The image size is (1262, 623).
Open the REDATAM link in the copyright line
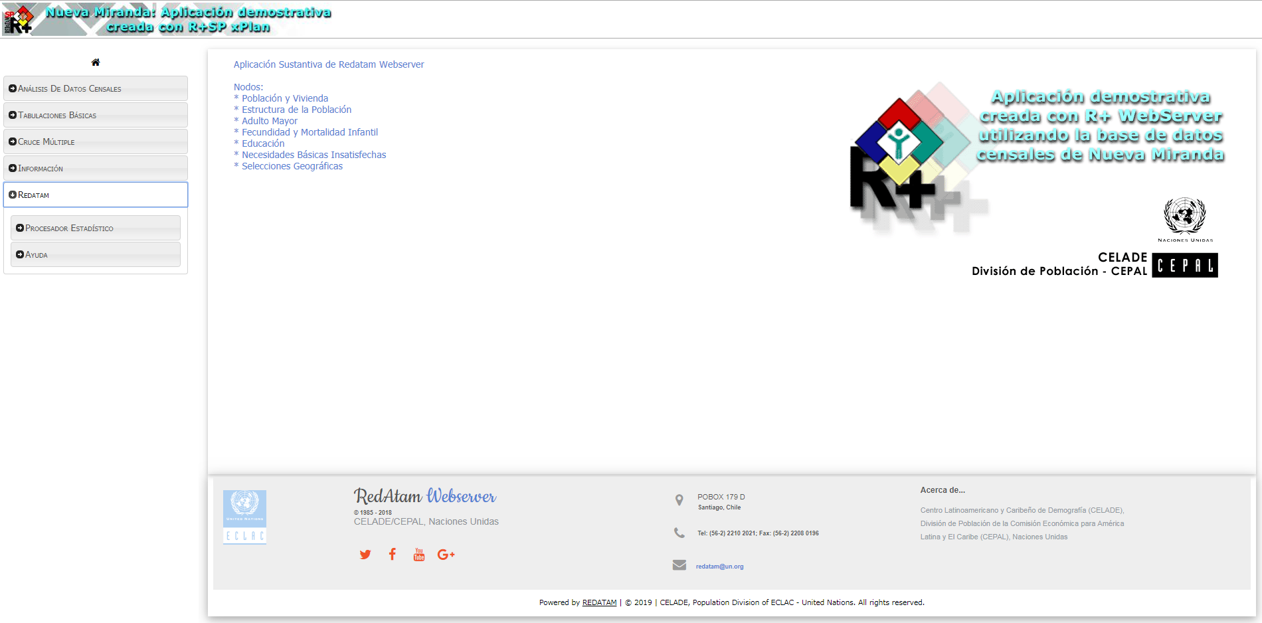coord(599,602)
